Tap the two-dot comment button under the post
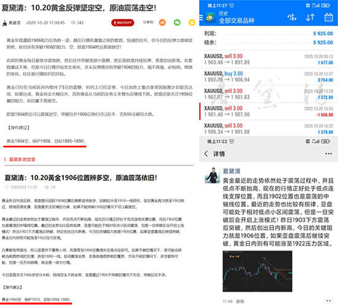The image size is (338, 307). (x=329, y=301)
